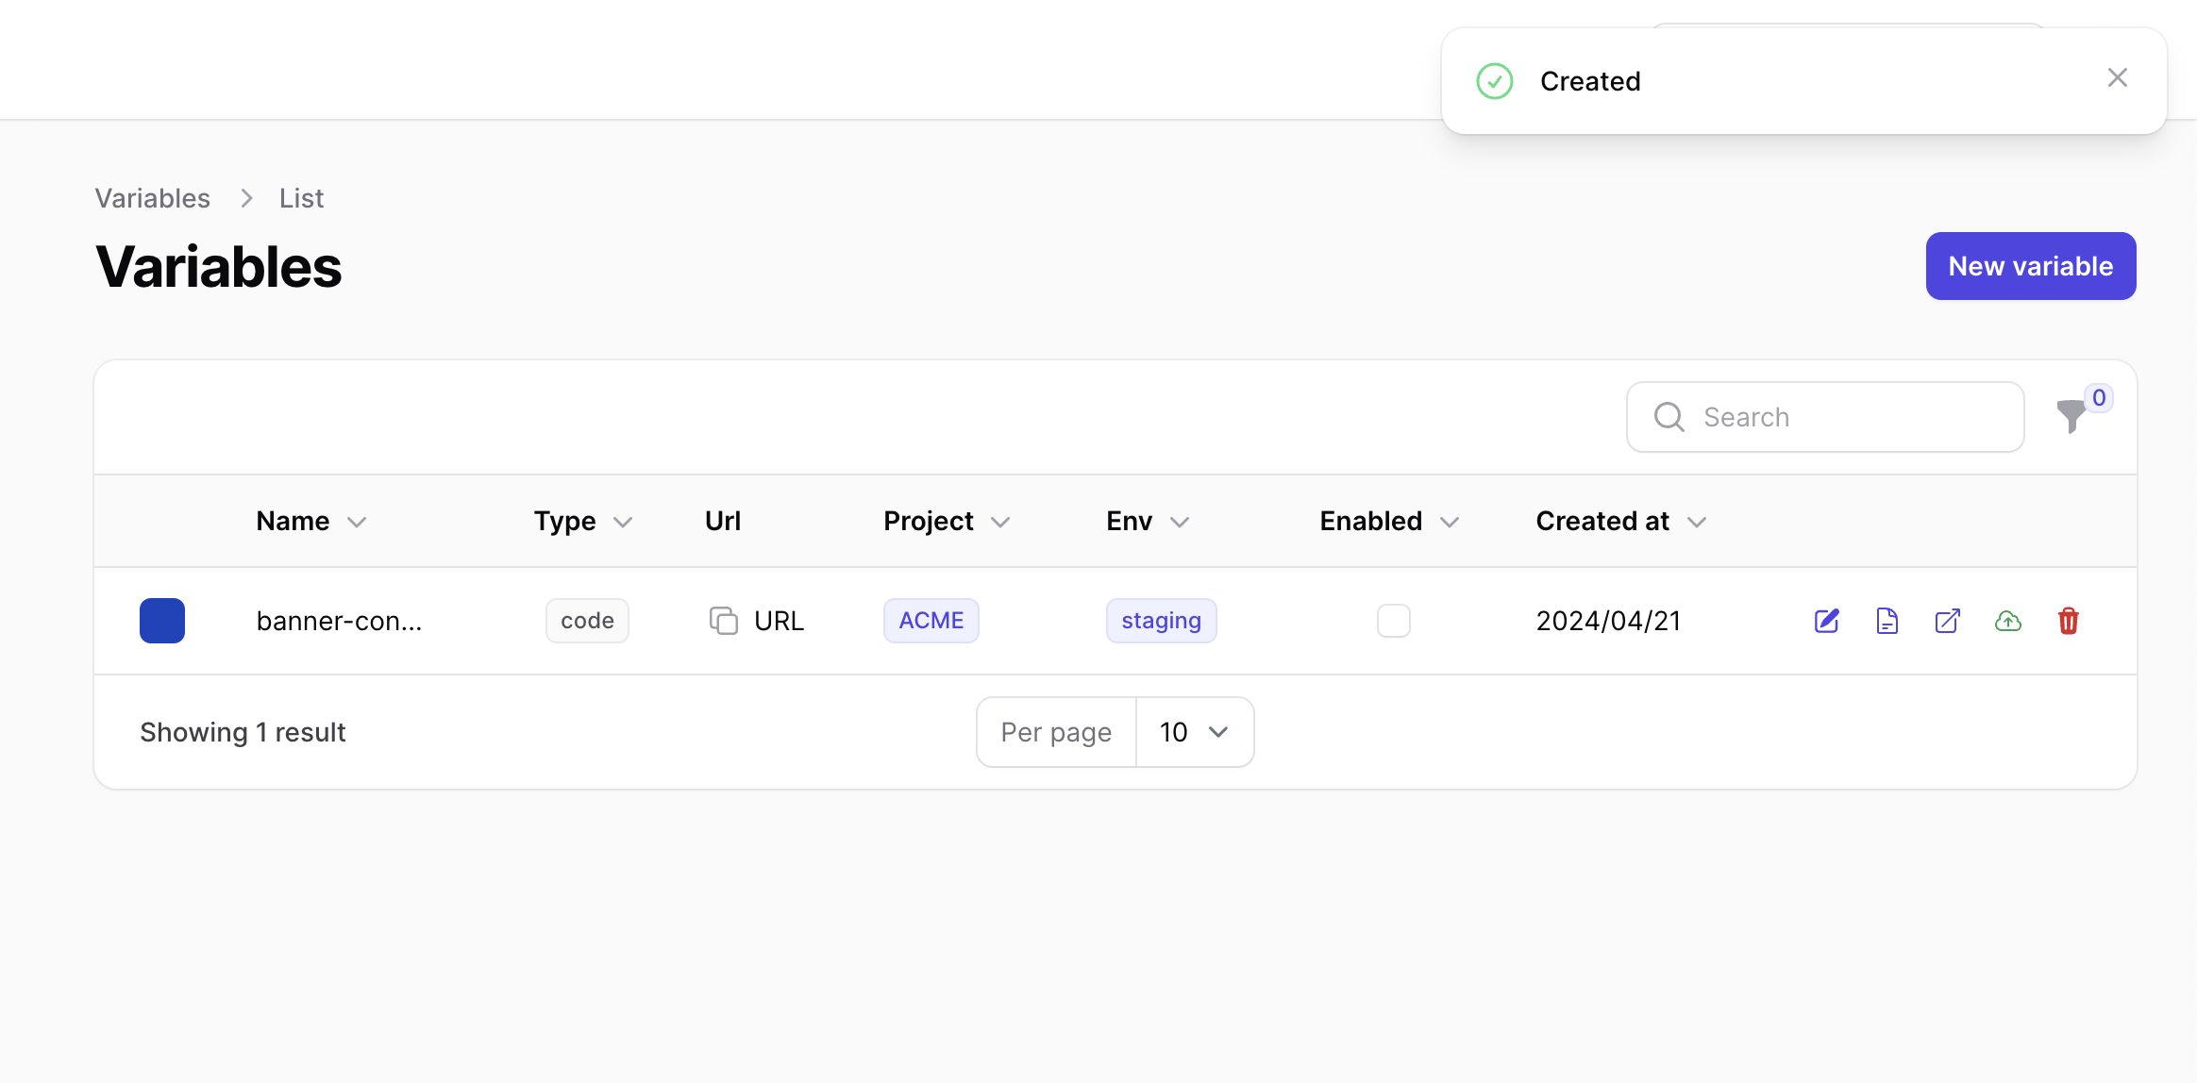Image resolution: width=2197 pixels, height=1083 pixels.
Task: Click the banner-con... variable name
Action: click(x=339, y=621)
